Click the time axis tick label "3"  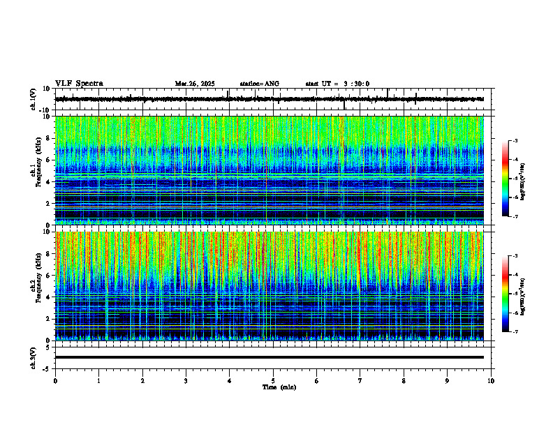coord(186,381)
